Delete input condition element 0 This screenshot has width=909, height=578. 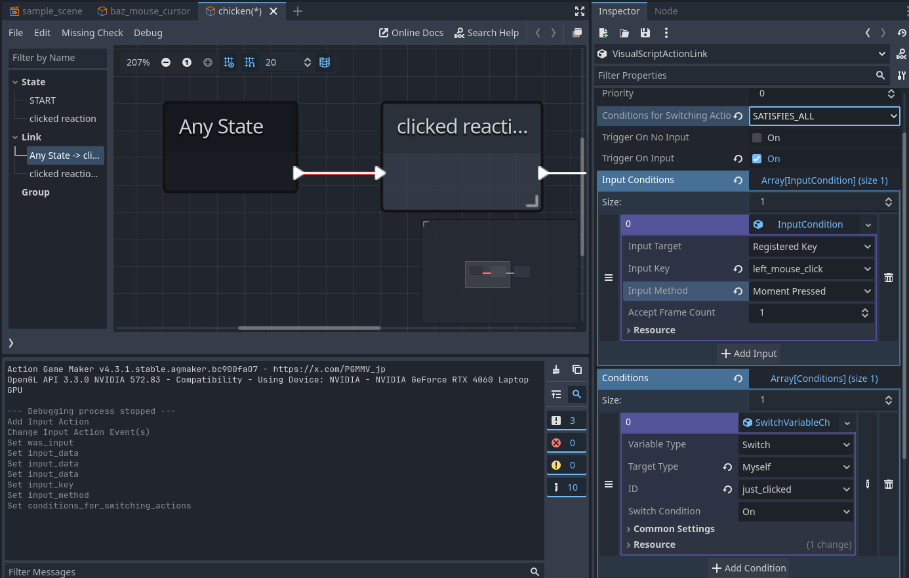click(x=889, y=278)
